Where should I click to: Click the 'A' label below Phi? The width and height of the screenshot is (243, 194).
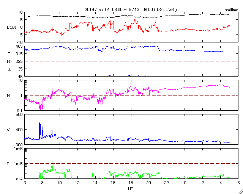9,70
